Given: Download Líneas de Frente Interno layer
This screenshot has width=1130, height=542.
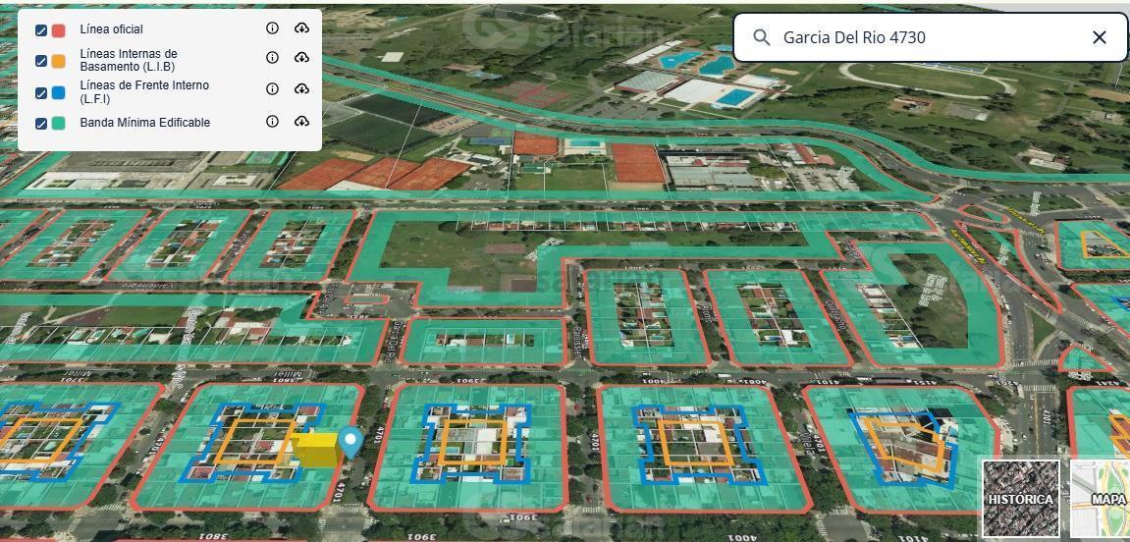Looking at the screenshot, I should [301, 88].
